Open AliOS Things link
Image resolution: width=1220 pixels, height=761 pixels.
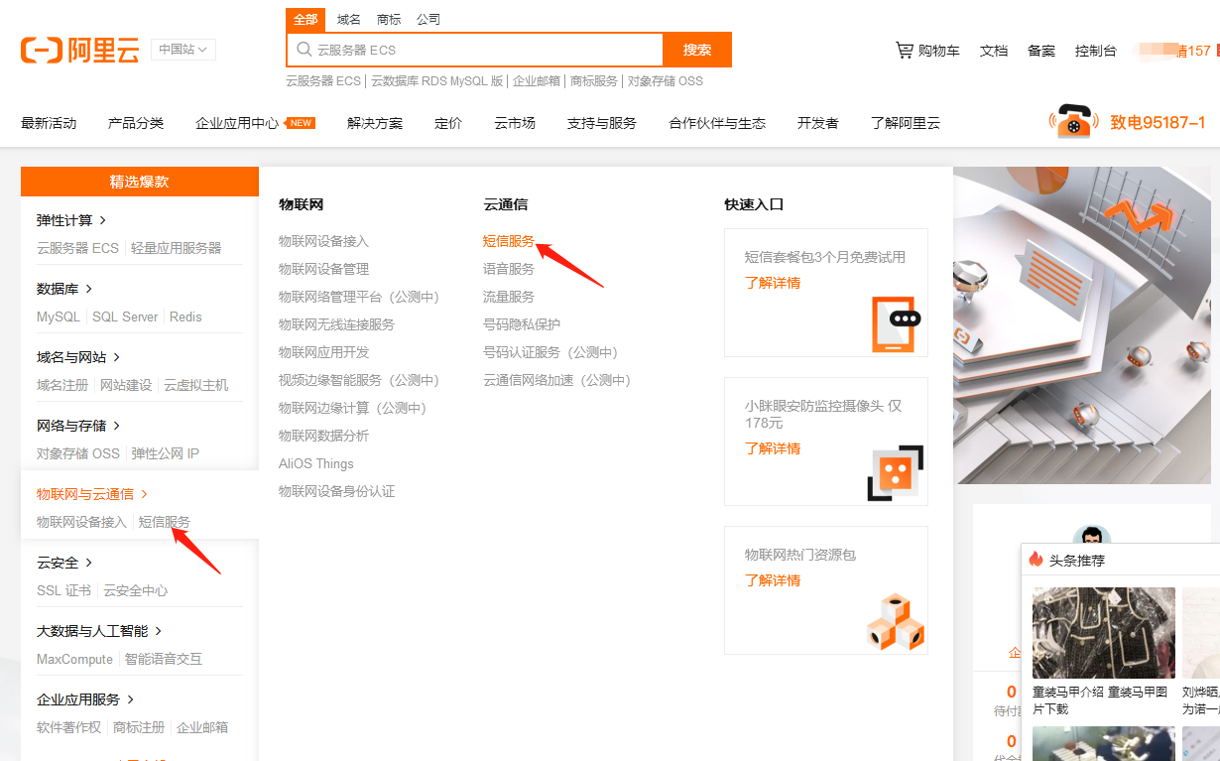(x=316, y=463)
